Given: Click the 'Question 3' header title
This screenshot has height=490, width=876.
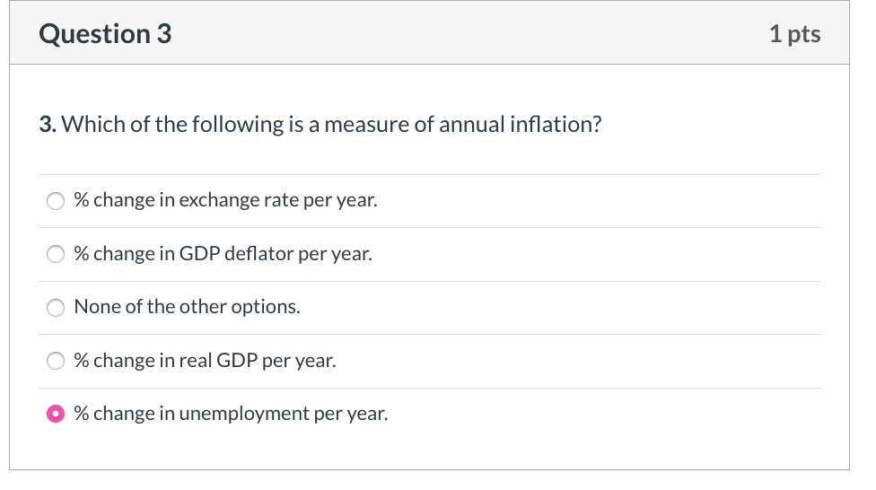Looking at the screenshot, I should (x=105, y=34).
